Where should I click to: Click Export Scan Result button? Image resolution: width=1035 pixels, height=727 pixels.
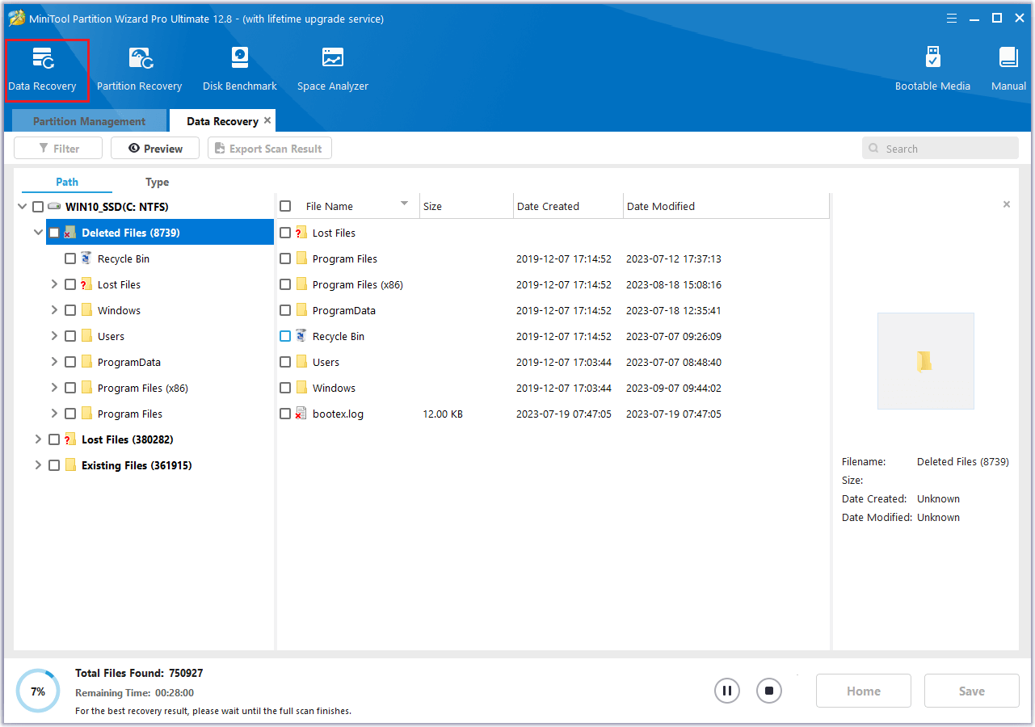[270, 149]
